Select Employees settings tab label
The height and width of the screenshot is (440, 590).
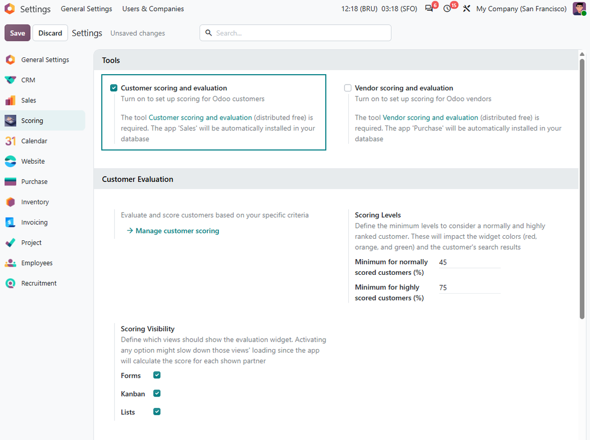point(37,263)
